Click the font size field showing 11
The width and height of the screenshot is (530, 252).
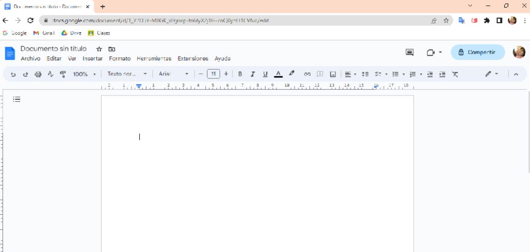[x=213, y=74]
